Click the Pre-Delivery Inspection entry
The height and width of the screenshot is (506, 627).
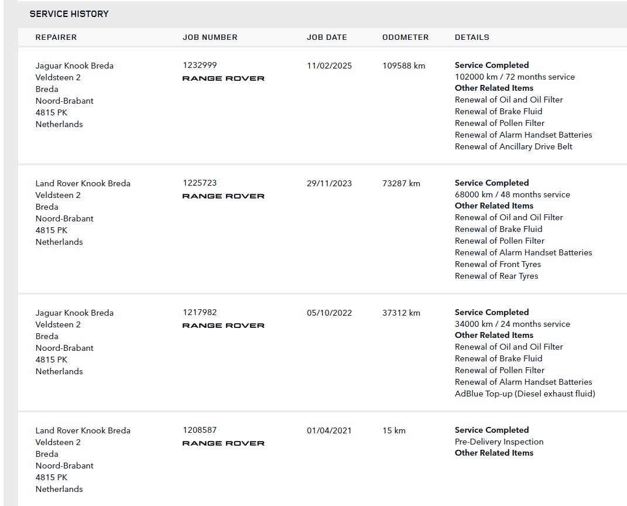(x=499, y=442)
